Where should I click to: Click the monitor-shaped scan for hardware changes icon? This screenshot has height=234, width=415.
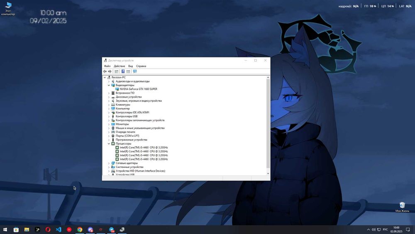coord(135,71)
